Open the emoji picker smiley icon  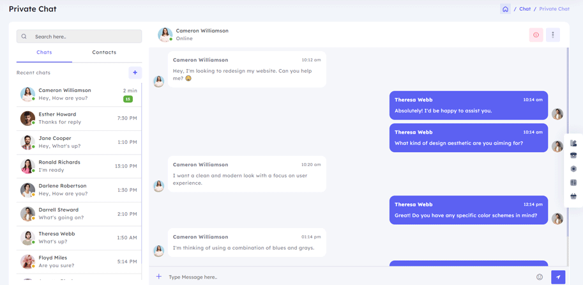(540, 277)
